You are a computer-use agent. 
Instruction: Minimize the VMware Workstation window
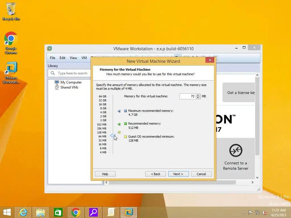click(x=236, y=48)
